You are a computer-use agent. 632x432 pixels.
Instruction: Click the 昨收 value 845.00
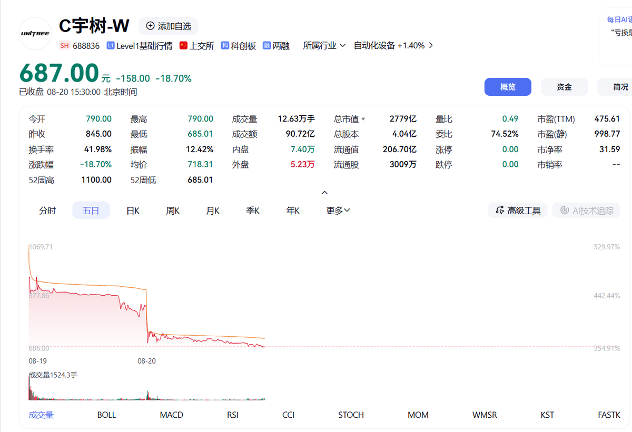point(98,134)
